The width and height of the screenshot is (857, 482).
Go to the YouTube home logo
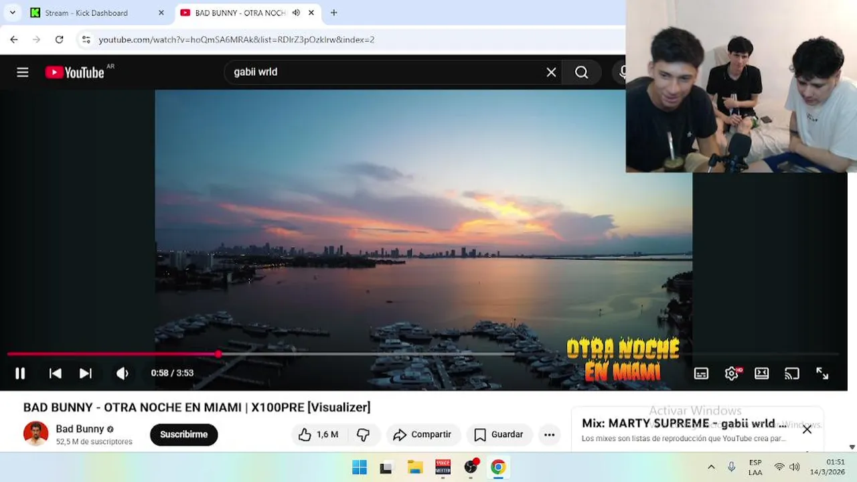click(x=75, y=72)
